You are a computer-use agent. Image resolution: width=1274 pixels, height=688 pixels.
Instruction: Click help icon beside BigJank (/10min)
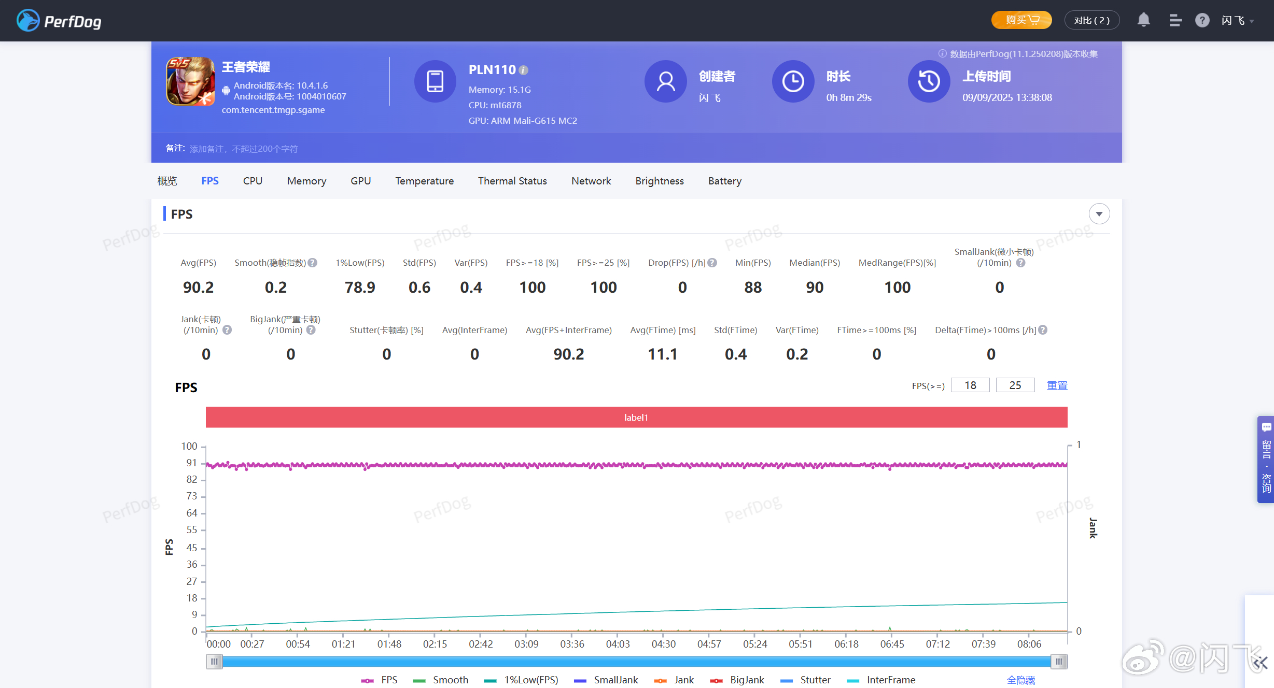coord(311,330)
